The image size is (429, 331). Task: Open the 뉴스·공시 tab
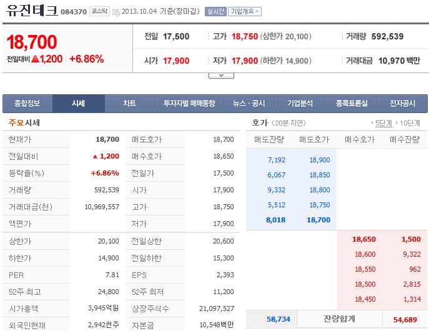pos(249,104)
